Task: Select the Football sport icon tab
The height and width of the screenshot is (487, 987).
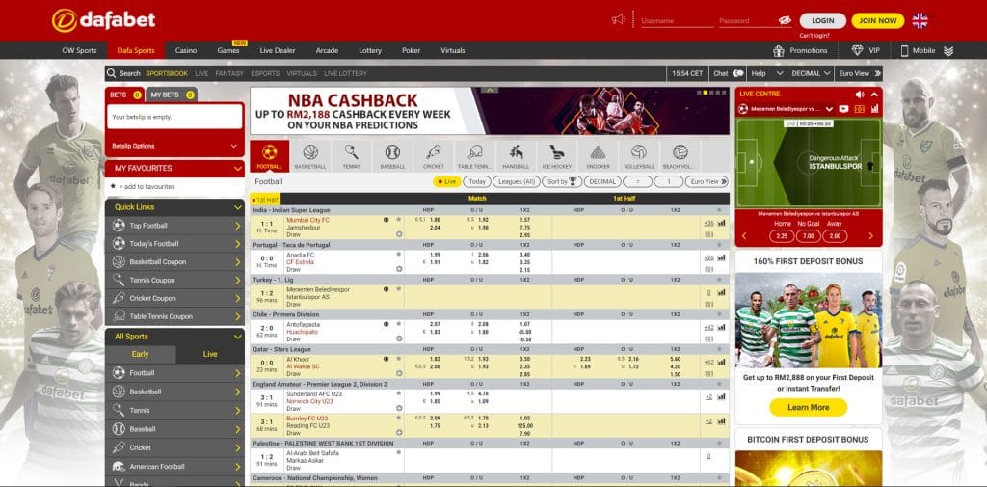Action: tap(270, 155)
